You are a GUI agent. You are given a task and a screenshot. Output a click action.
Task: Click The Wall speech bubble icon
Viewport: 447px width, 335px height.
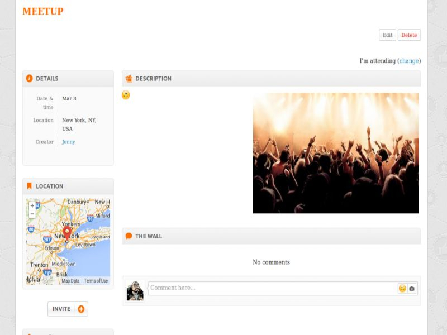pos(129,236)
